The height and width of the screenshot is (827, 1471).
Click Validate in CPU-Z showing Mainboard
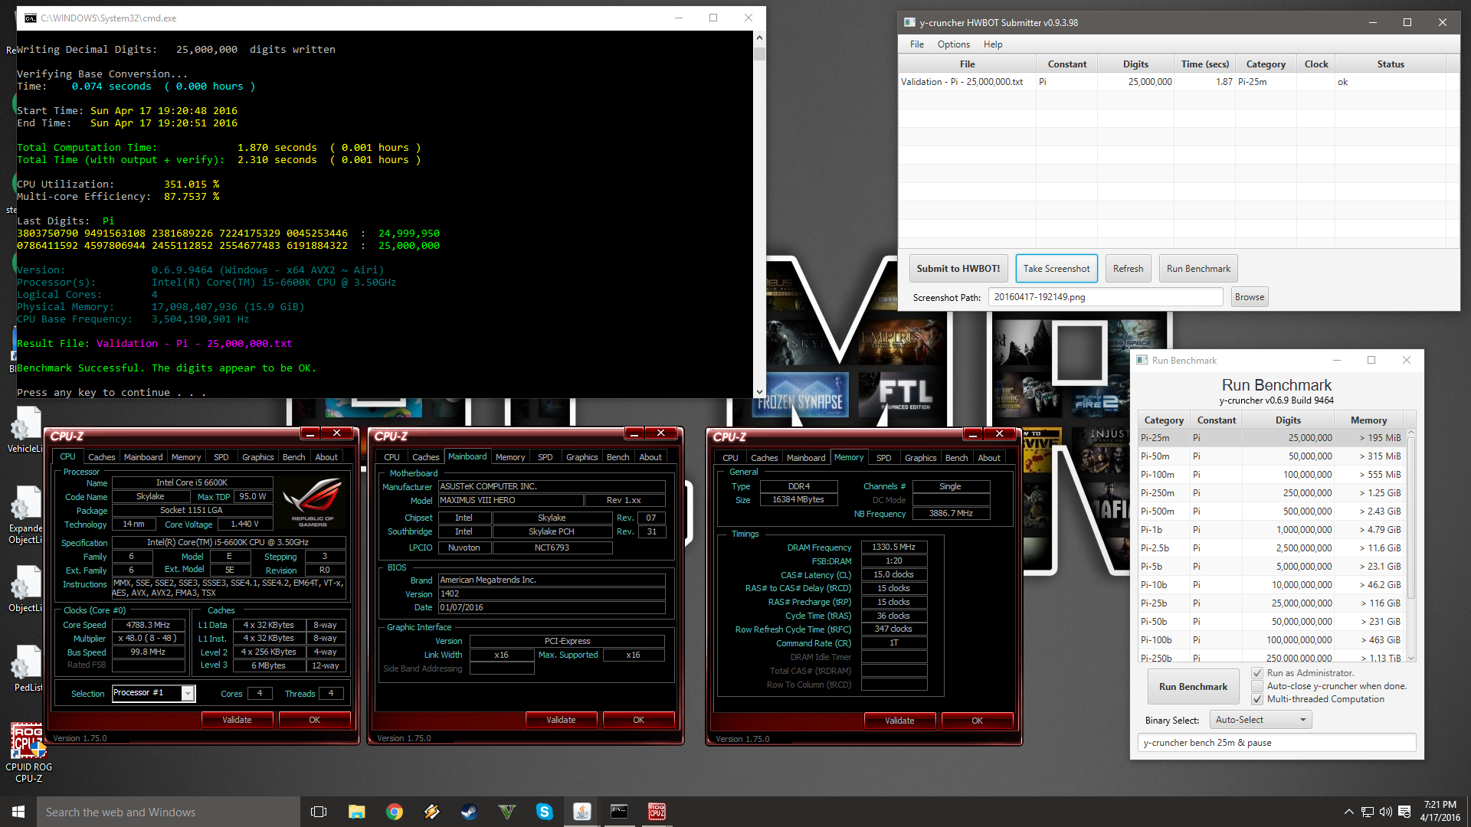click(x=561, y=720)
